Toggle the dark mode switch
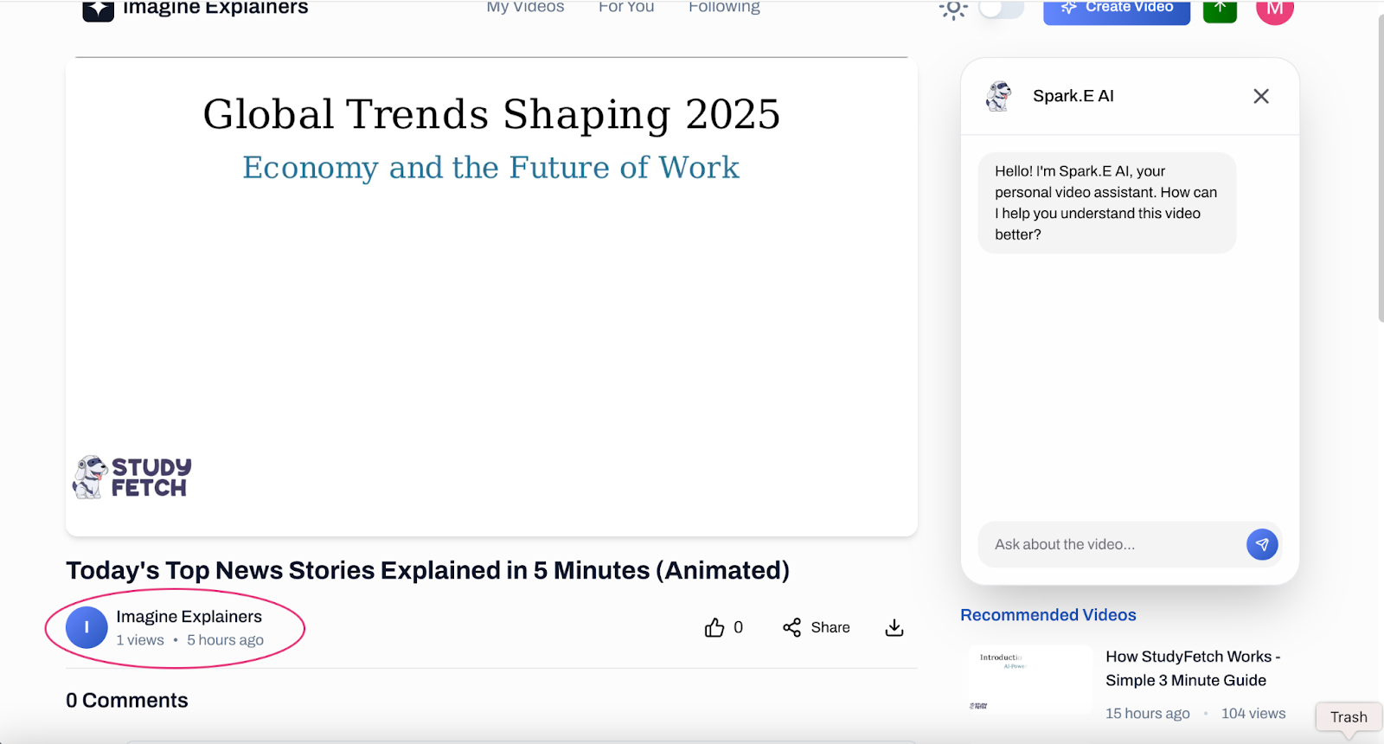 tap(1001, 9)
